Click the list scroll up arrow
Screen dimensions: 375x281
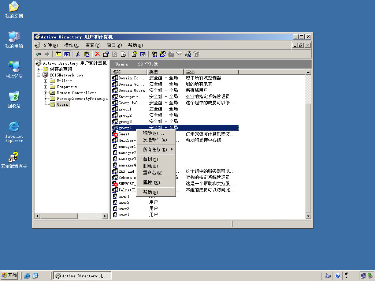coord(308,72)
